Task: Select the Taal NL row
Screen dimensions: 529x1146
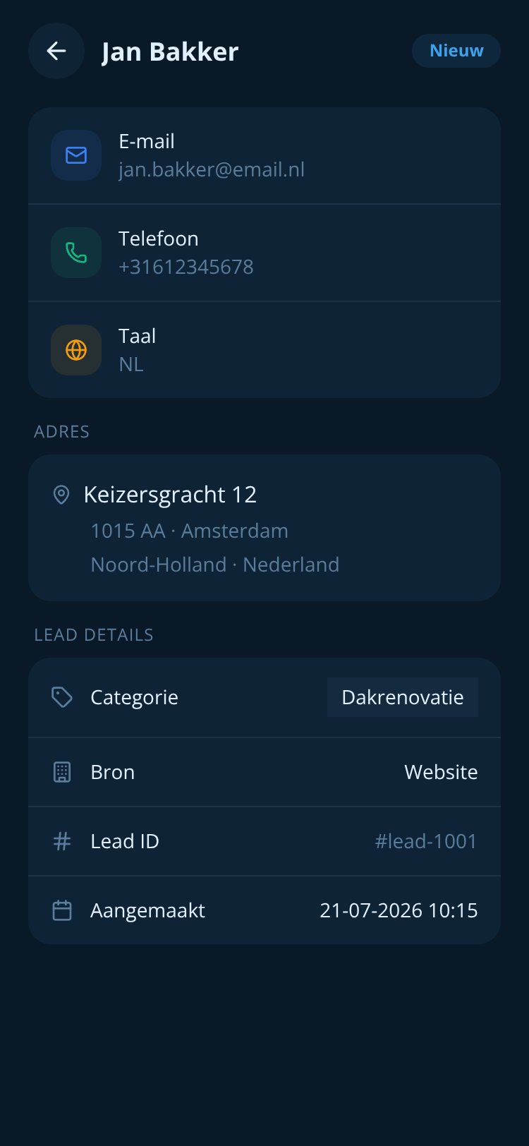Action: pos(264,350)
